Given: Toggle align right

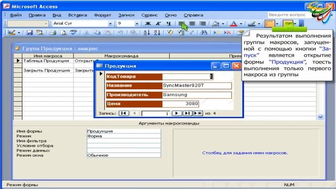Looking at the screenshot, I should pyautogui.click(x=203, y=23).
